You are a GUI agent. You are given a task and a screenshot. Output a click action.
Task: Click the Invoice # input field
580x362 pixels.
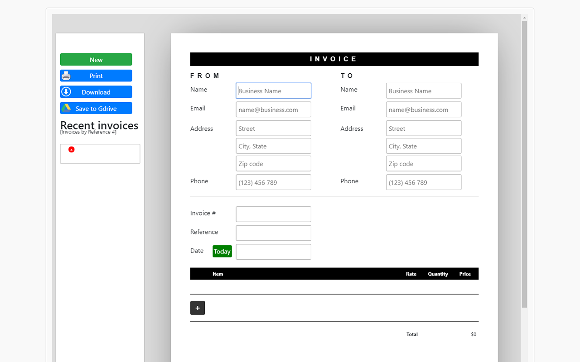click(x=273, y=214)
